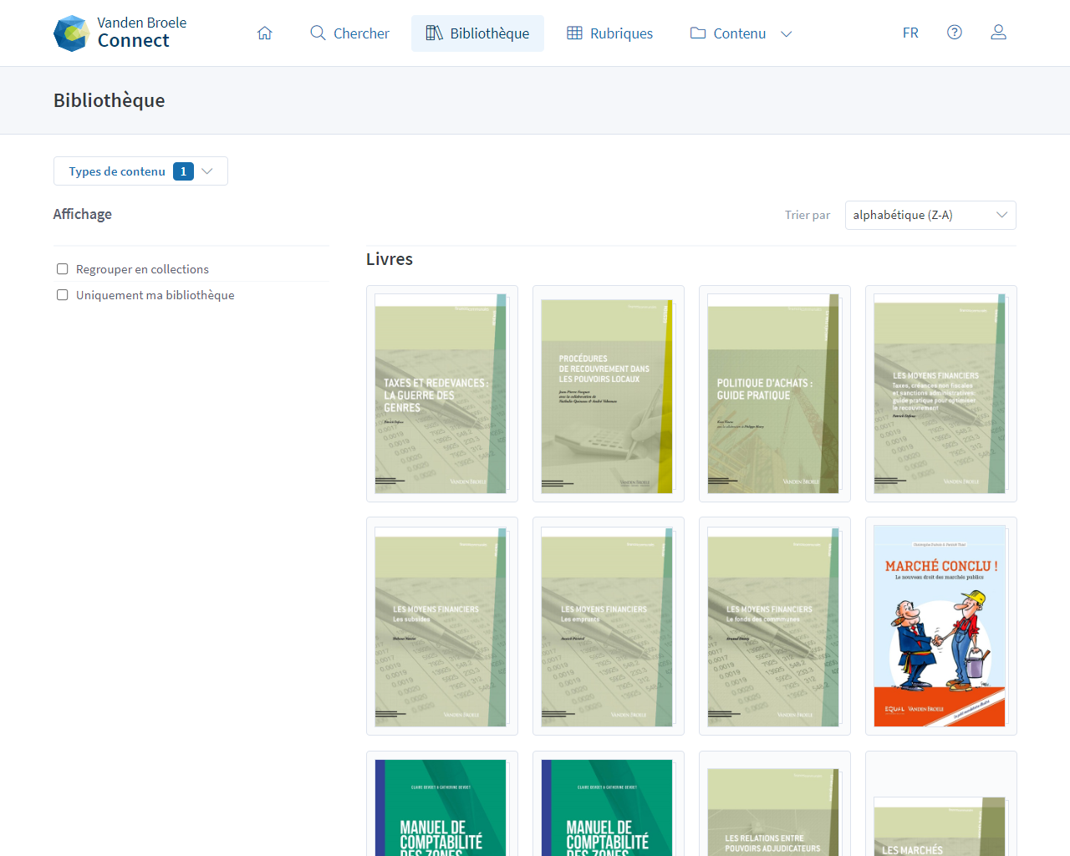The width and height of the screenshot is (1070, 856).
Task: Click the Vanden Broele Connect logo
Action: coord(120,33)
